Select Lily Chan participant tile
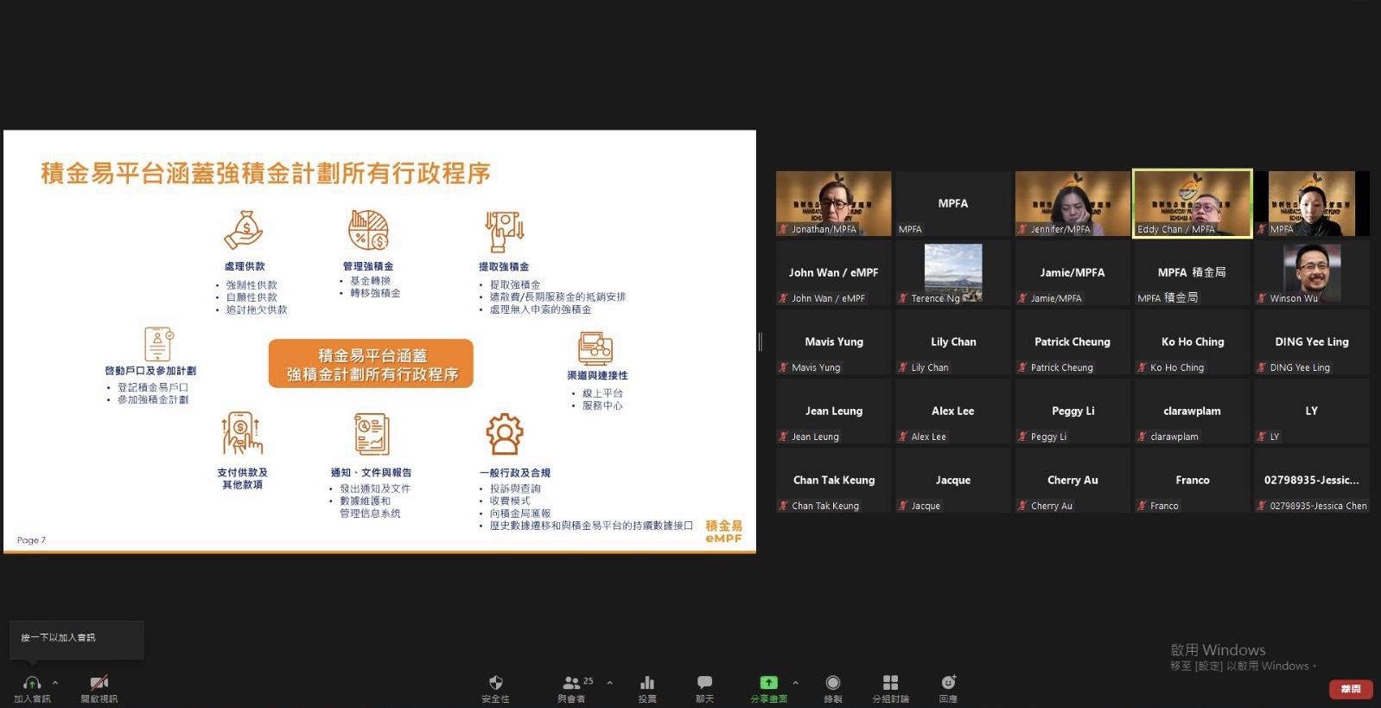The image size is (1381, 708). tap(953, 341)
